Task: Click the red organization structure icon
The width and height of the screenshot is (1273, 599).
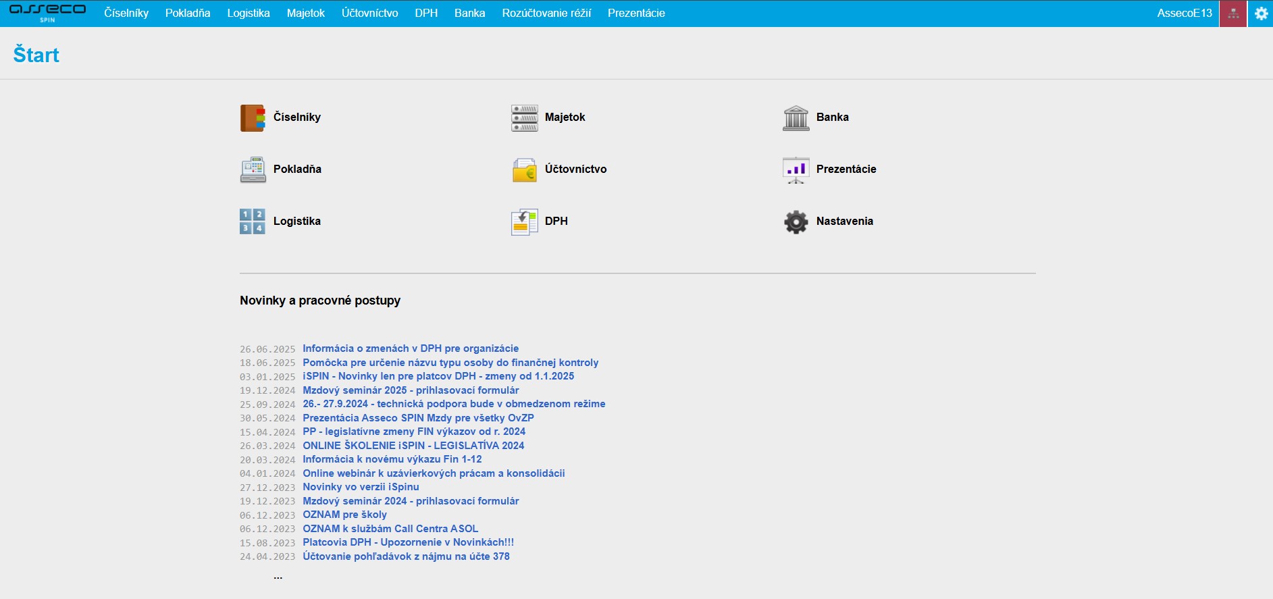Action: 1233,14
